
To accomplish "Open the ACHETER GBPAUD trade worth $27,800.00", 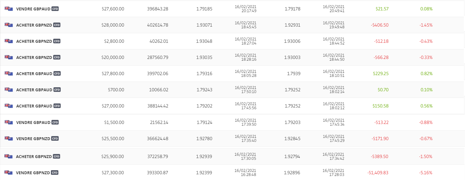I will [34, 74].
